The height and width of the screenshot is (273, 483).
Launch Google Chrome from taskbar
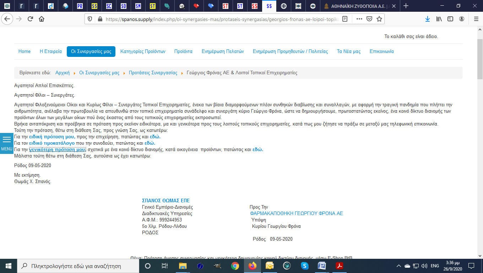point(235,266)
